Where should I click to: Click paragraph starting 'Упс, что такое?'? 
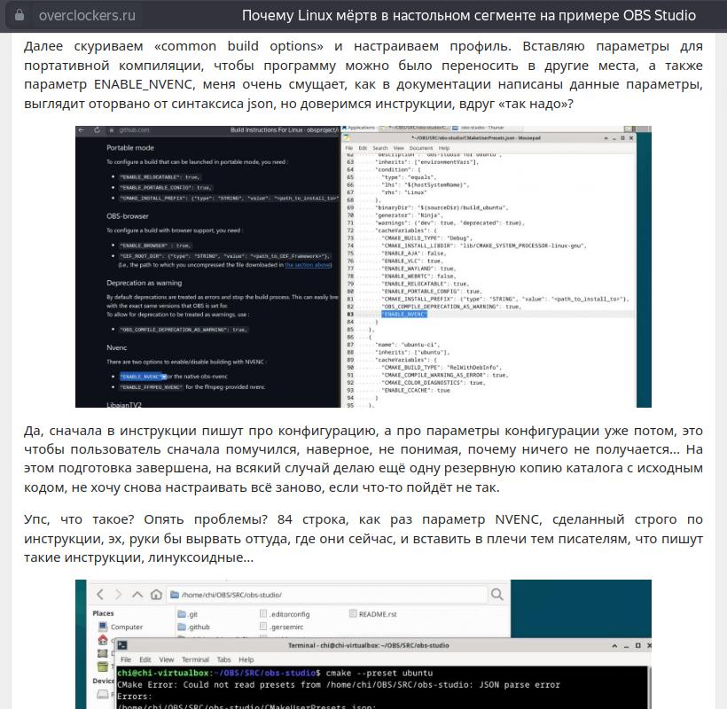click(363, 538)
